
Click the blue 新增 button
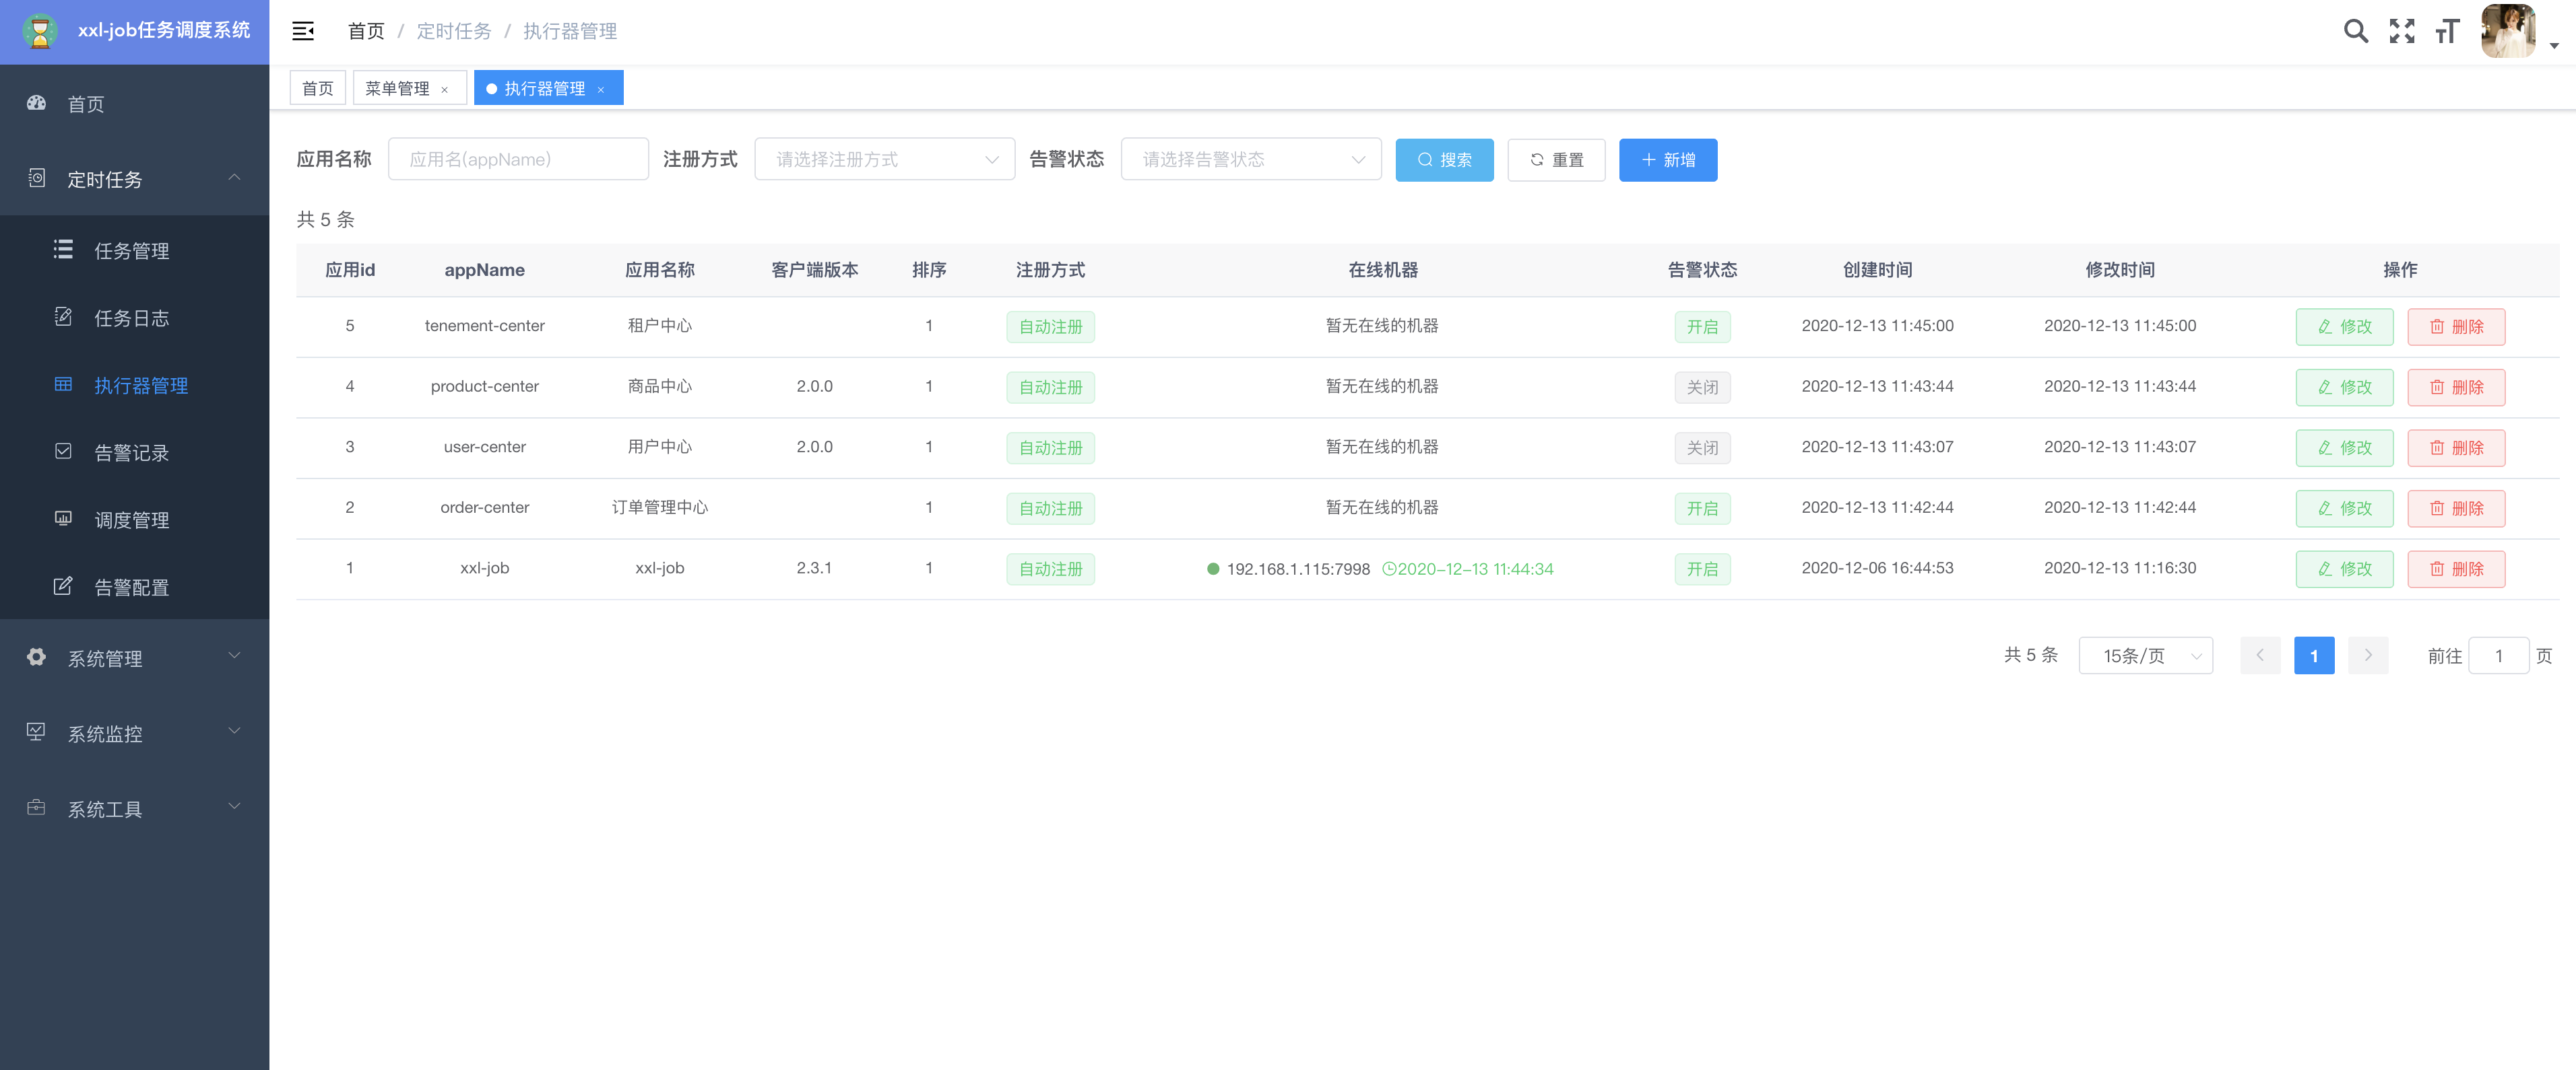1667,160
